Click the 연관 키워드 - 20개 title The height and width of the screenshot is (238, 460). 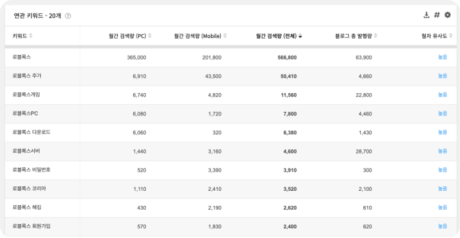click(x=37, y=16)
